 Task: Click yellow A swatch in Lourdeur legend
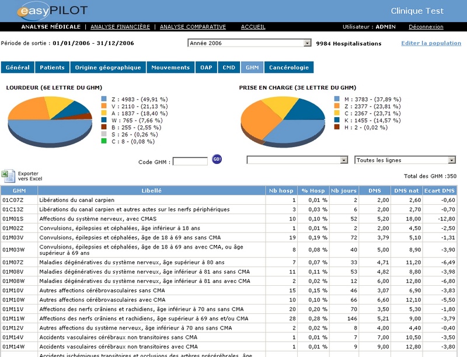click(x=104, y=113)
